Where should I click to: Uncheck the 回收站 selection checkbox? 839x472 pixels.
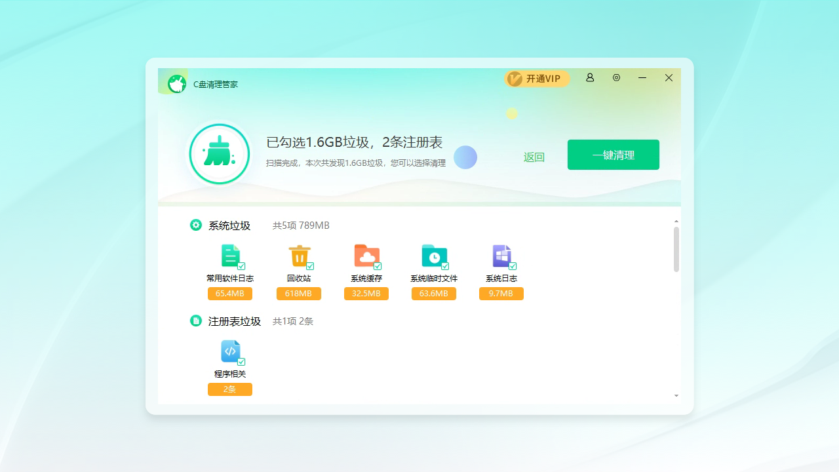click(x=310, y=266)
